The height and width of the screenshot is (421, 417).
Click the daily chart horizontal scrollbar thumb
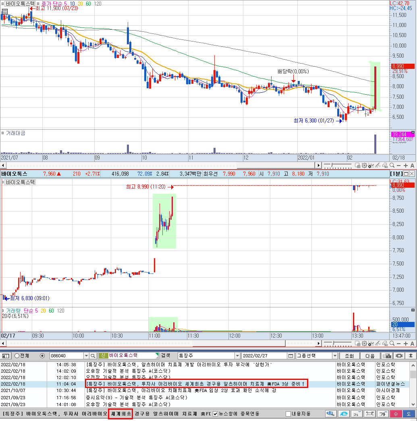coord(276,166)
